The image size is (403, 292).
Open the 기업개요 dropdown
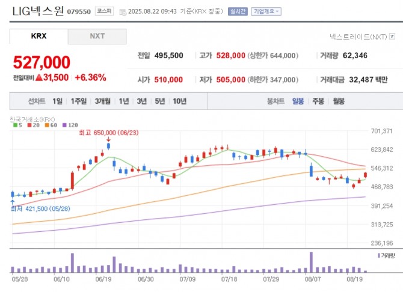266,11
